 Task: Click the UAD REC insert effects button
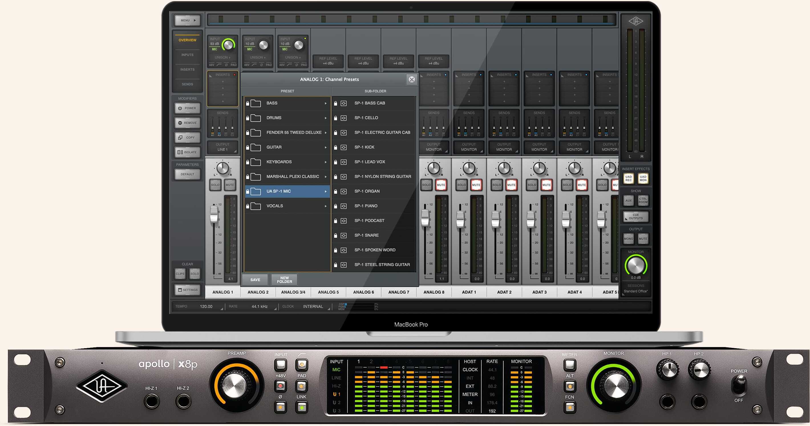pos(628,178)
